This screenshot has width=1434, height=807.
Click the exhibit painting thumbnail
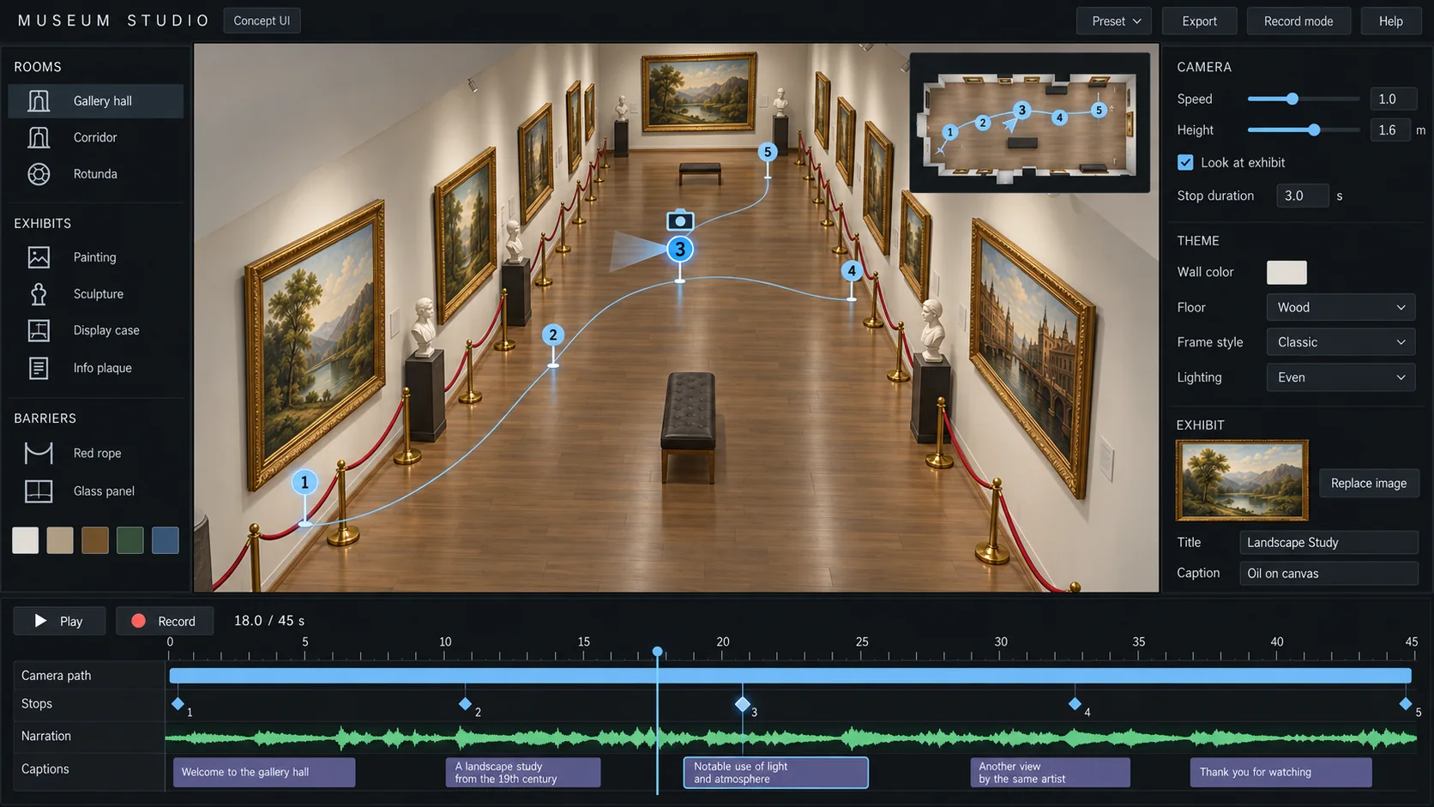coord(1242,480)
